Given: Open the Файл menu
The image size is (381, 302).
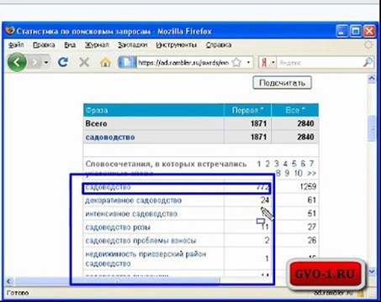Looking at the screenshot, I should tap(16, 44).
